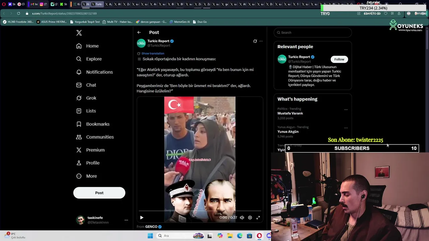Play the video
Screen dimensions: 429x241
click(x=142, y=218)
